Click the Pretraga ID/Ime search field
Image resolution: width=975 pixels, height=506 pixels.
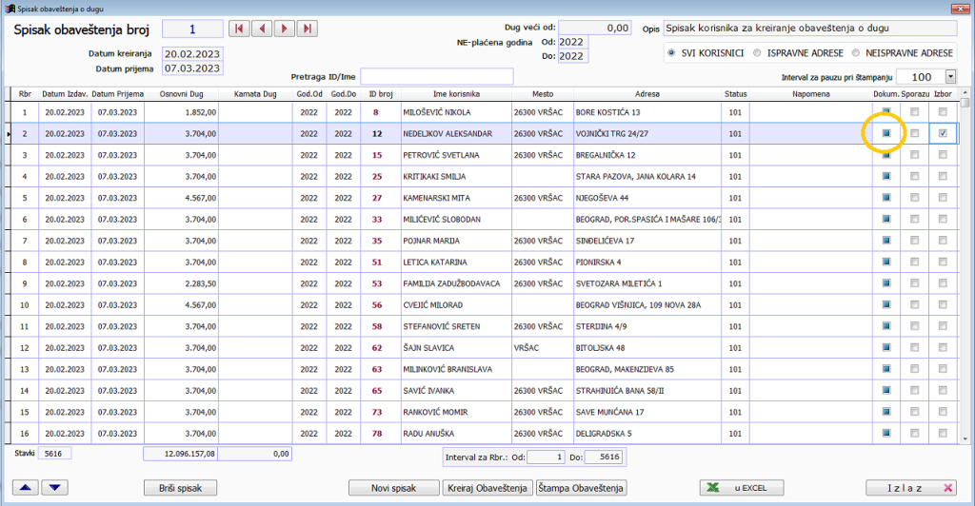[436, 76]
